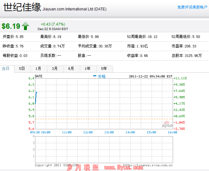Image resolution: width=209 pixels, height=171 pixels.
Task: Click the blue price line on the chart
Action: pos(36,98)
